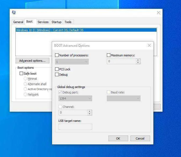Close the BOOT Advanced Options dialog

click(149, 45)
